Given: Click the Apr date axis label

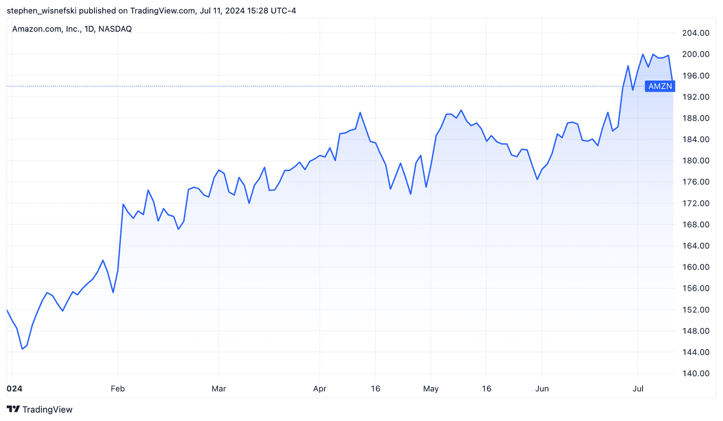Looking at the screenshot, I should tap(320, 389).
